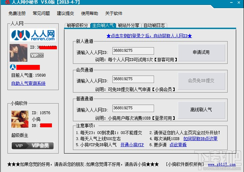244x172 pixels.
Task: Open the 免费注册 menu
Action: (x=17, y=13)
